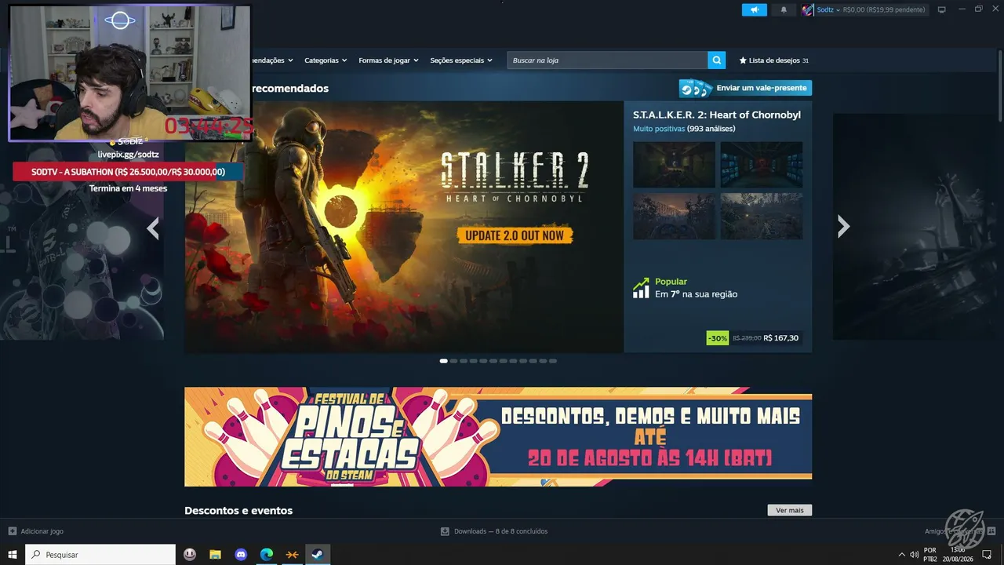This screenshot has width=1004, height=565.
Task: Click the R$ 167,30 discounted price
Action: click(780, 338)
